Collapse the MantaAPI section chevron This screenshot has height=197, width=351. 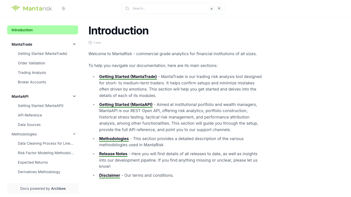pyautogui.click(x=74, y=96)
